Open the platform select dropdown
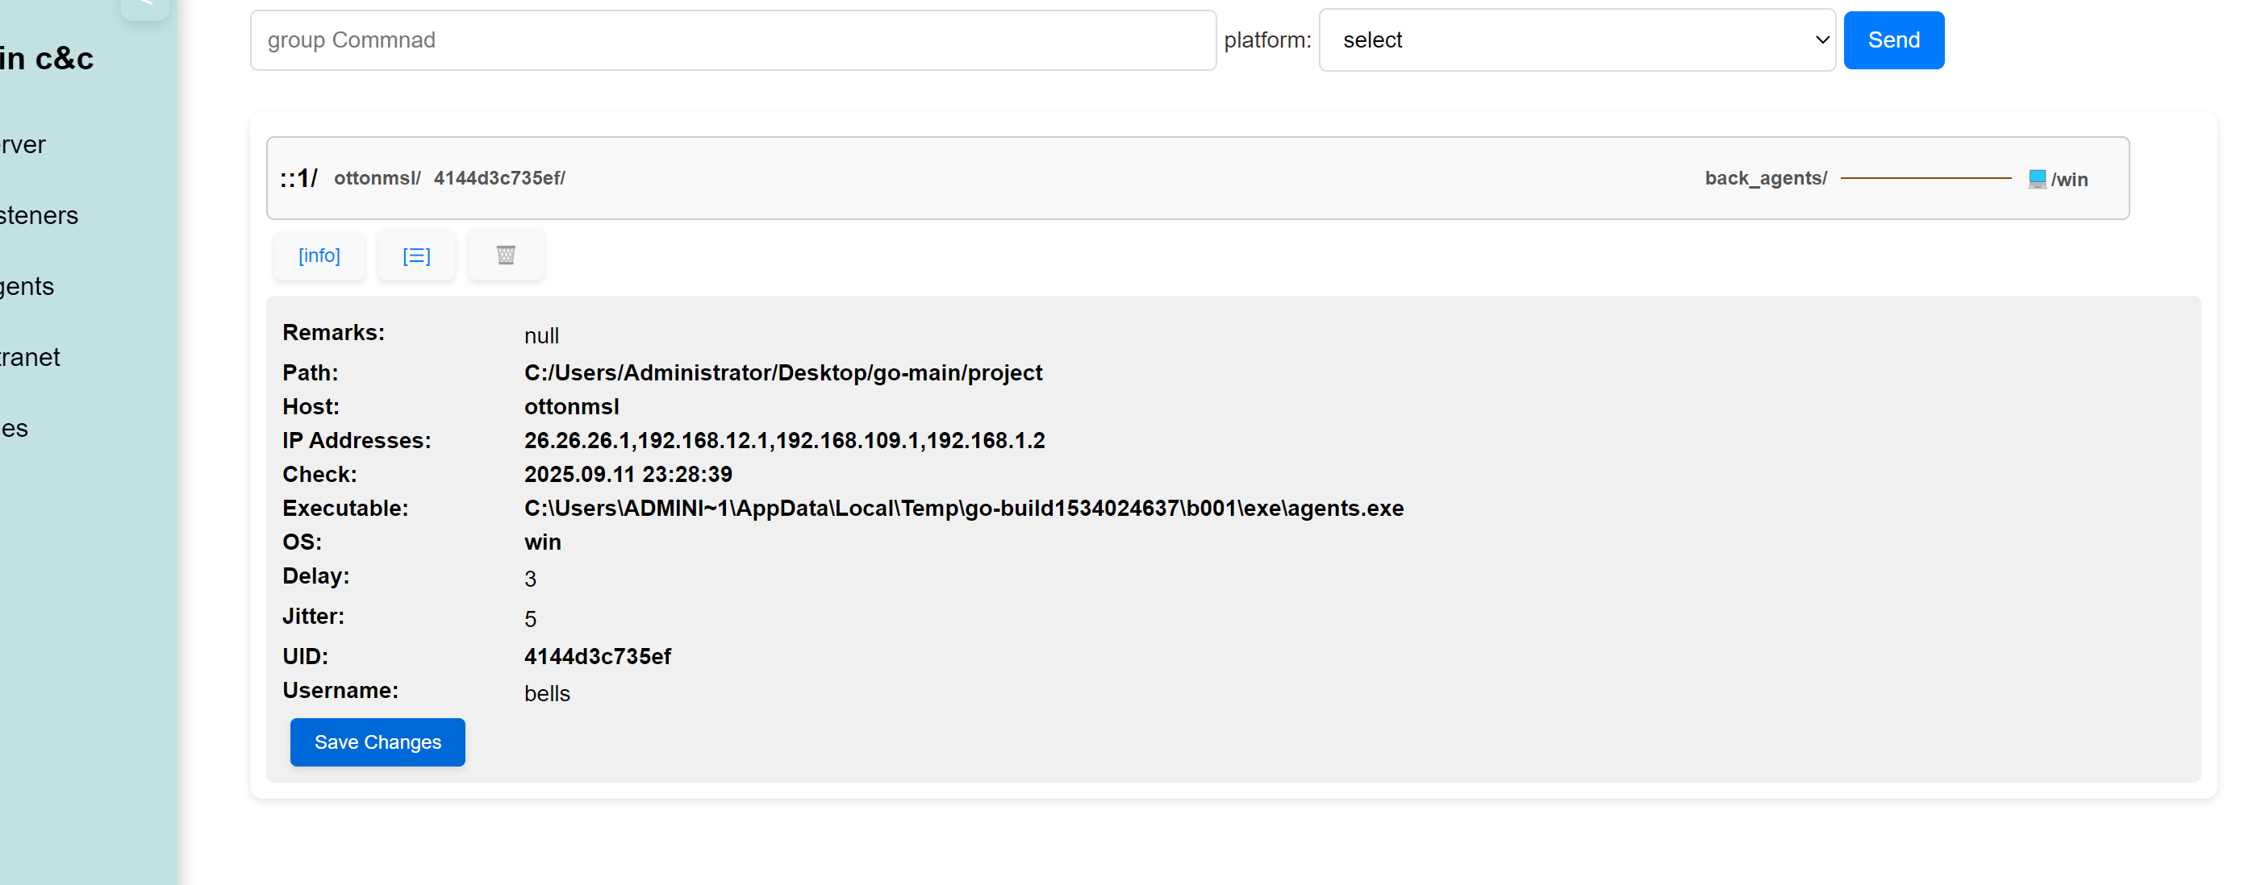The width and height of the screenshot is (2253, 885). [x=1576, y=40]
